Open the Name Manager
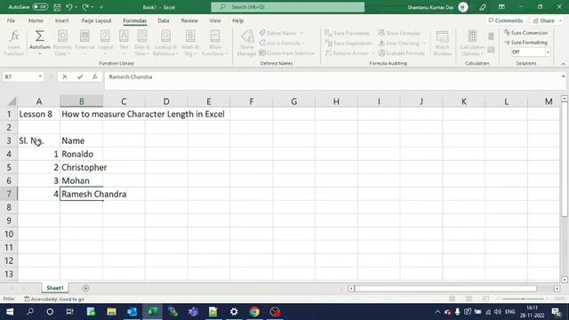 tap(247, 43)
